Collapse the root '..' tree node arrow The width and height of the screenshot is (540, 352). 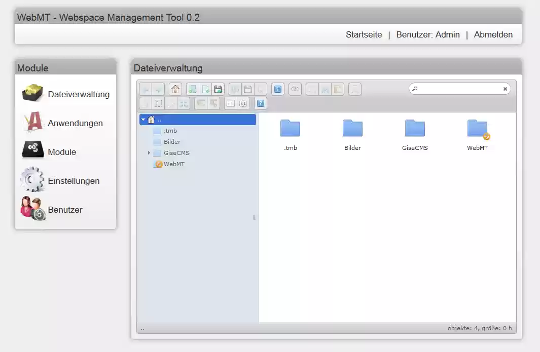click(x=143, y=120)
